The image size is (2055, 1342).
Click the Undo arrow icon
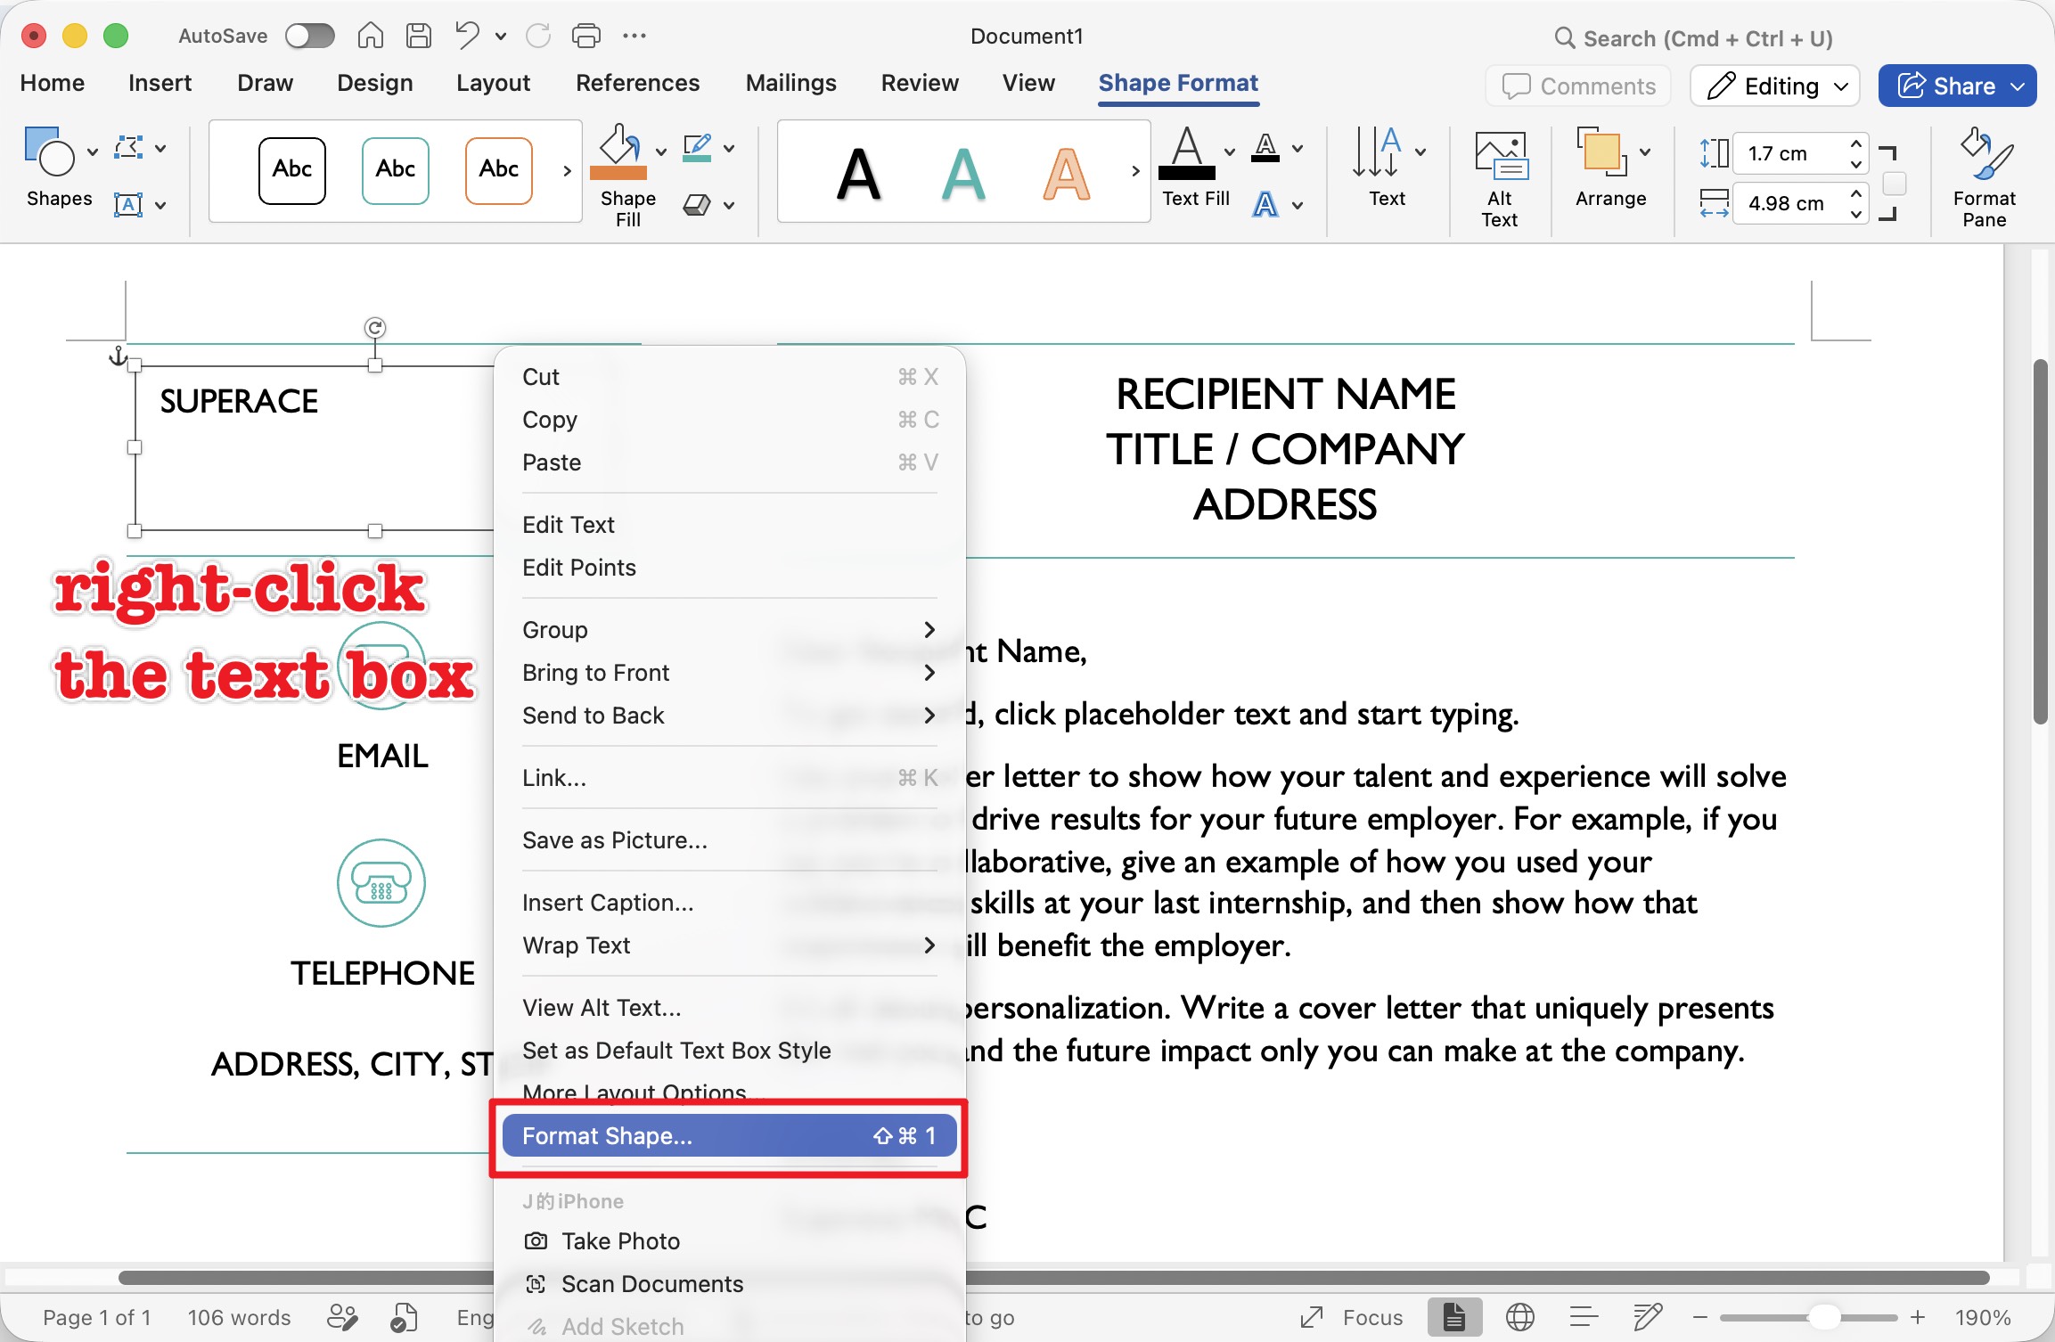point(467,36)
